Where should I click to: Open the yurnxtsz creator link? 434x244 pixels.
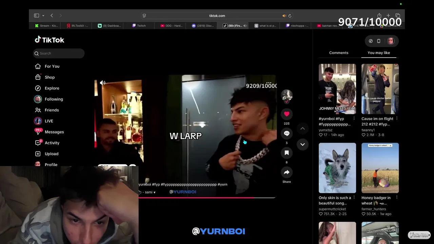[x=325, y=130]
